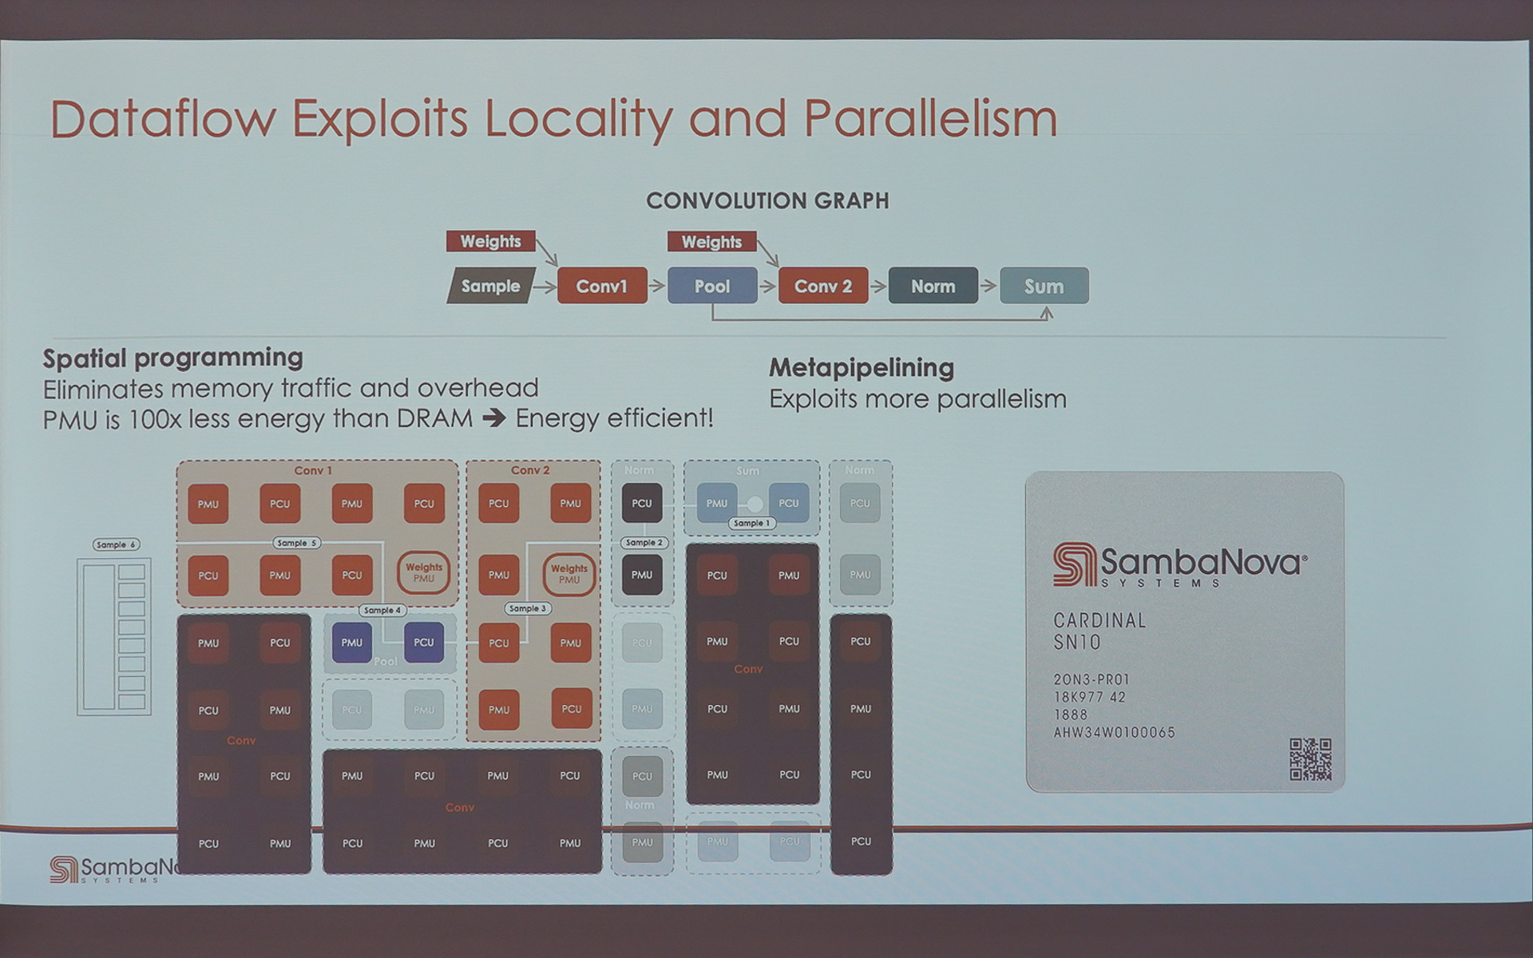Click the black PCU tile under Norm
Viewport: 1533px width, 958px height.
[x=642, y=504]
